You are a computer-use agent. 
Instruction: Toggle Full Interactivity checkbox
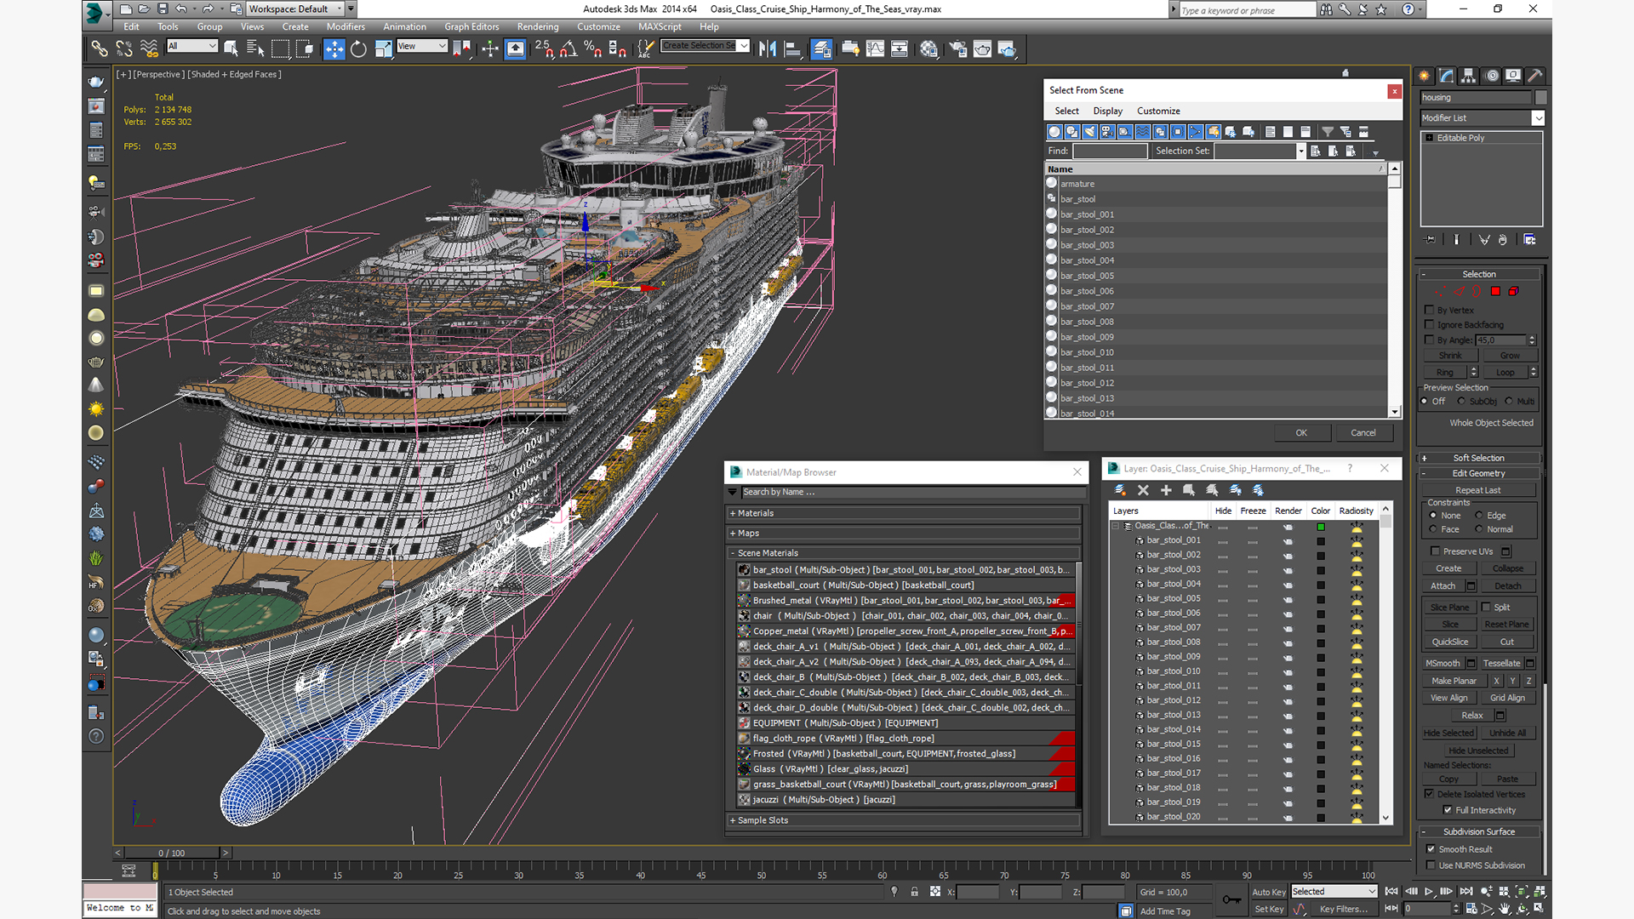1448,810
